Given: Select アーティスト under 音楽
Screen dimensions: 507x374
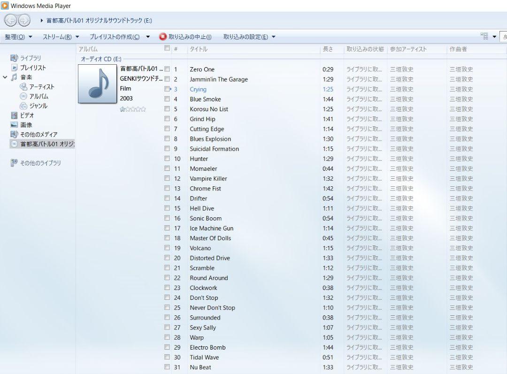Looking at the screenshot, I should [x=42, y=87].
